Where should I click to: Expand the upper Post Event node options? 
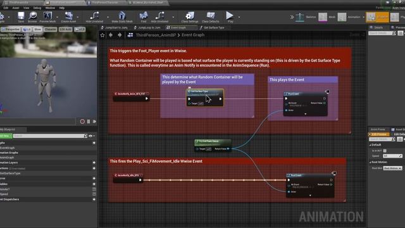305,114
